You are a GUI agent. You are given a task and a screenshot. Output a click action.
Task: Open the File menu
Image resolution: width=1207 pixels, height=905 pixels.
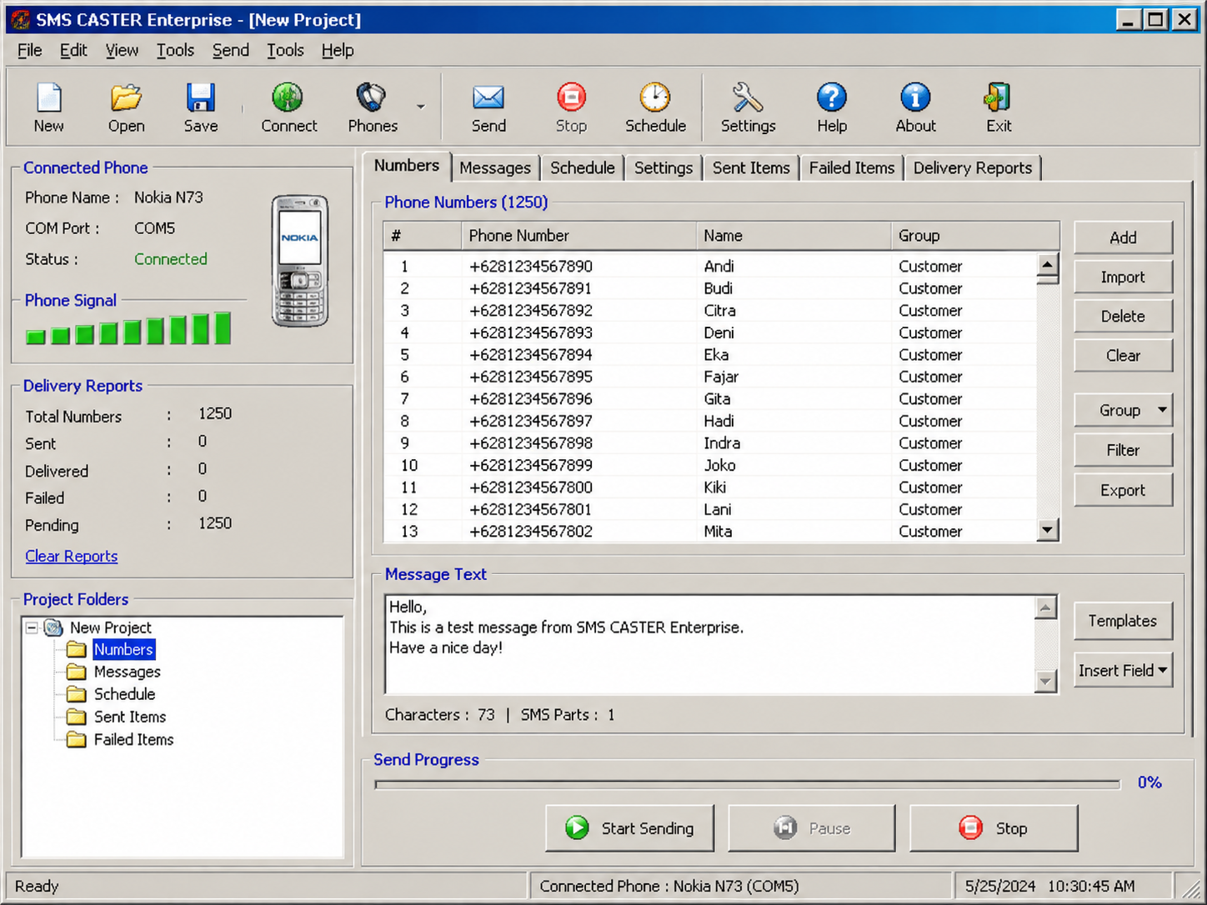pos(29,50)
